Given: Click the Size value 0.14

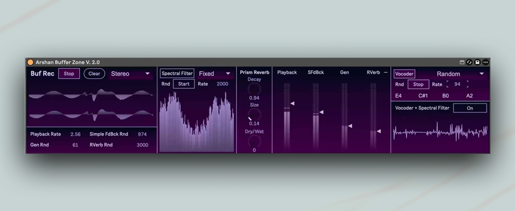Looking at the screenshot, I should pyautogui.click(x=254, y=124).
